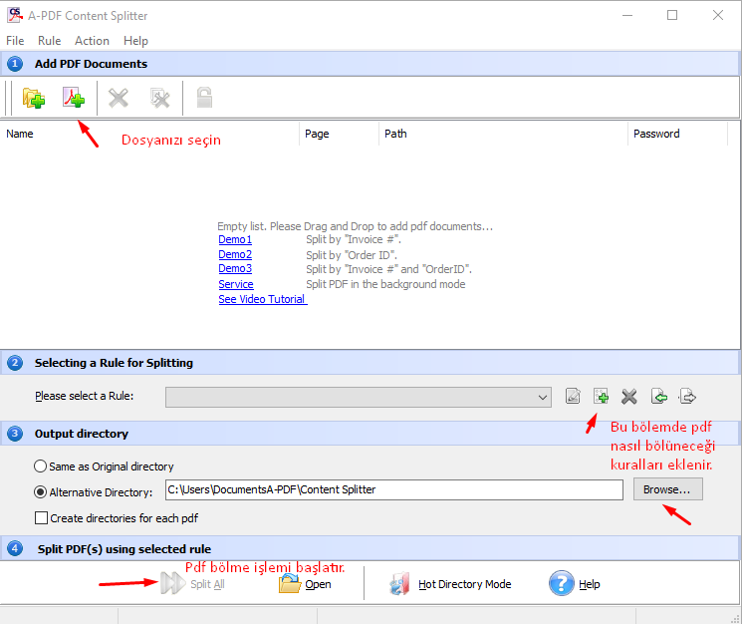This screenshot has height=624, width=742.
Task: Click the Split All label
Action: coord(208,584)
